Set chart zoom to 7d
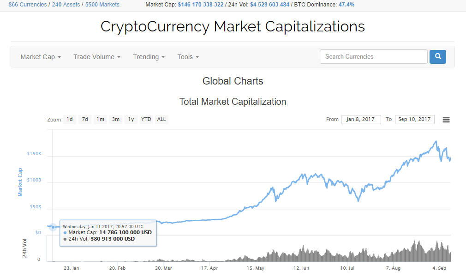This screenshot has height=278, width=466. (85, 119)
